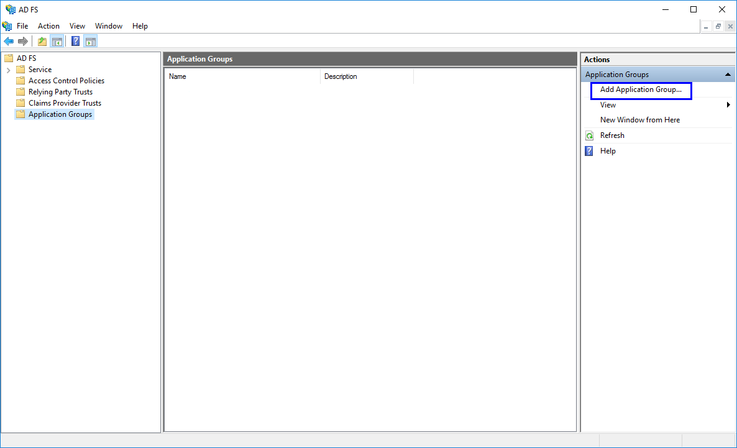Select Access Control Policies in tree

click(x=66, y=81)
